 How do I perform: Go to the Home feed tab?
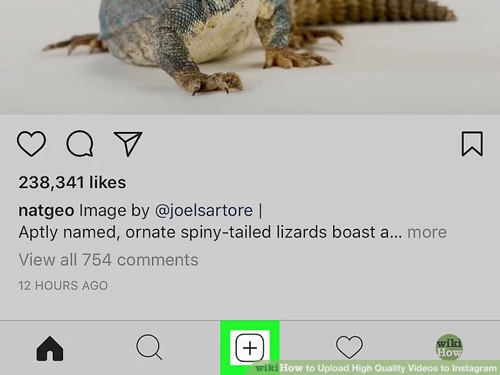tap(50, 348)
